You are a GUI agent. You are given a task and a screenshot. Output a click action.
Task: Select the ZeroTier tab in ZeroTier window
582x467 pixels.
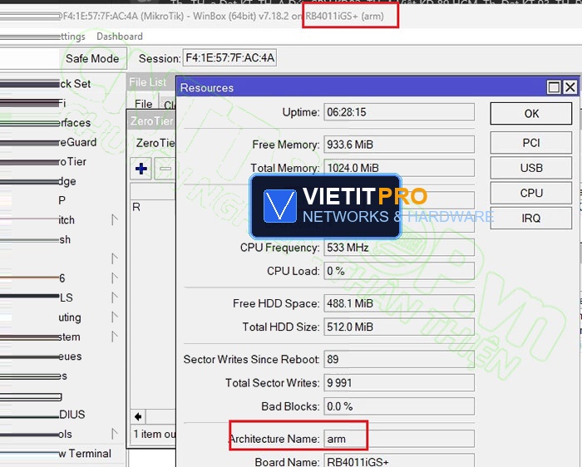point(155,143)
